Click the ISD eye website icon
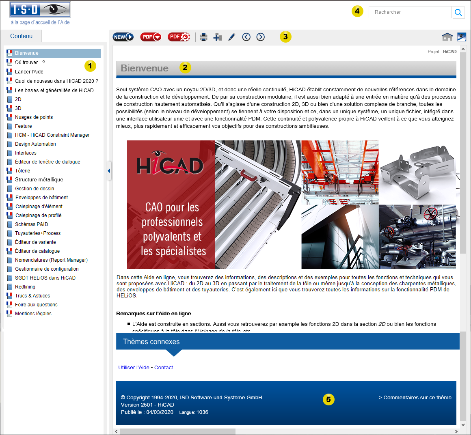 (x=462, y=37)
